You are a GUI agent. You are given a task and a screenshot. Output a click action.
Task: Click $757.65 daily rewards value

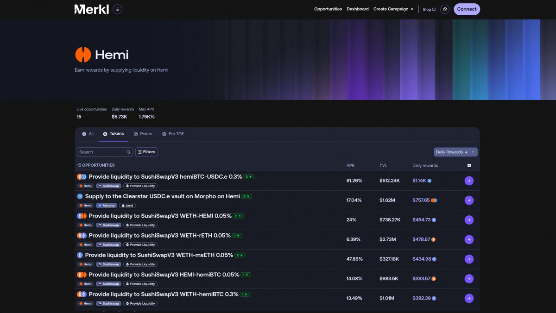(421, 200)
